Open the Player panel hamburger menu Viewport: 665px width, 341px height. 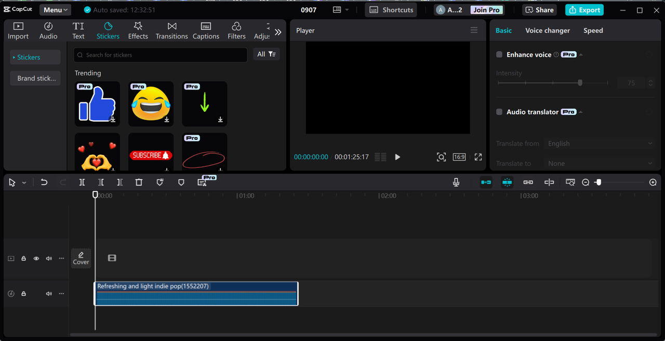click(x=474, y=30)
